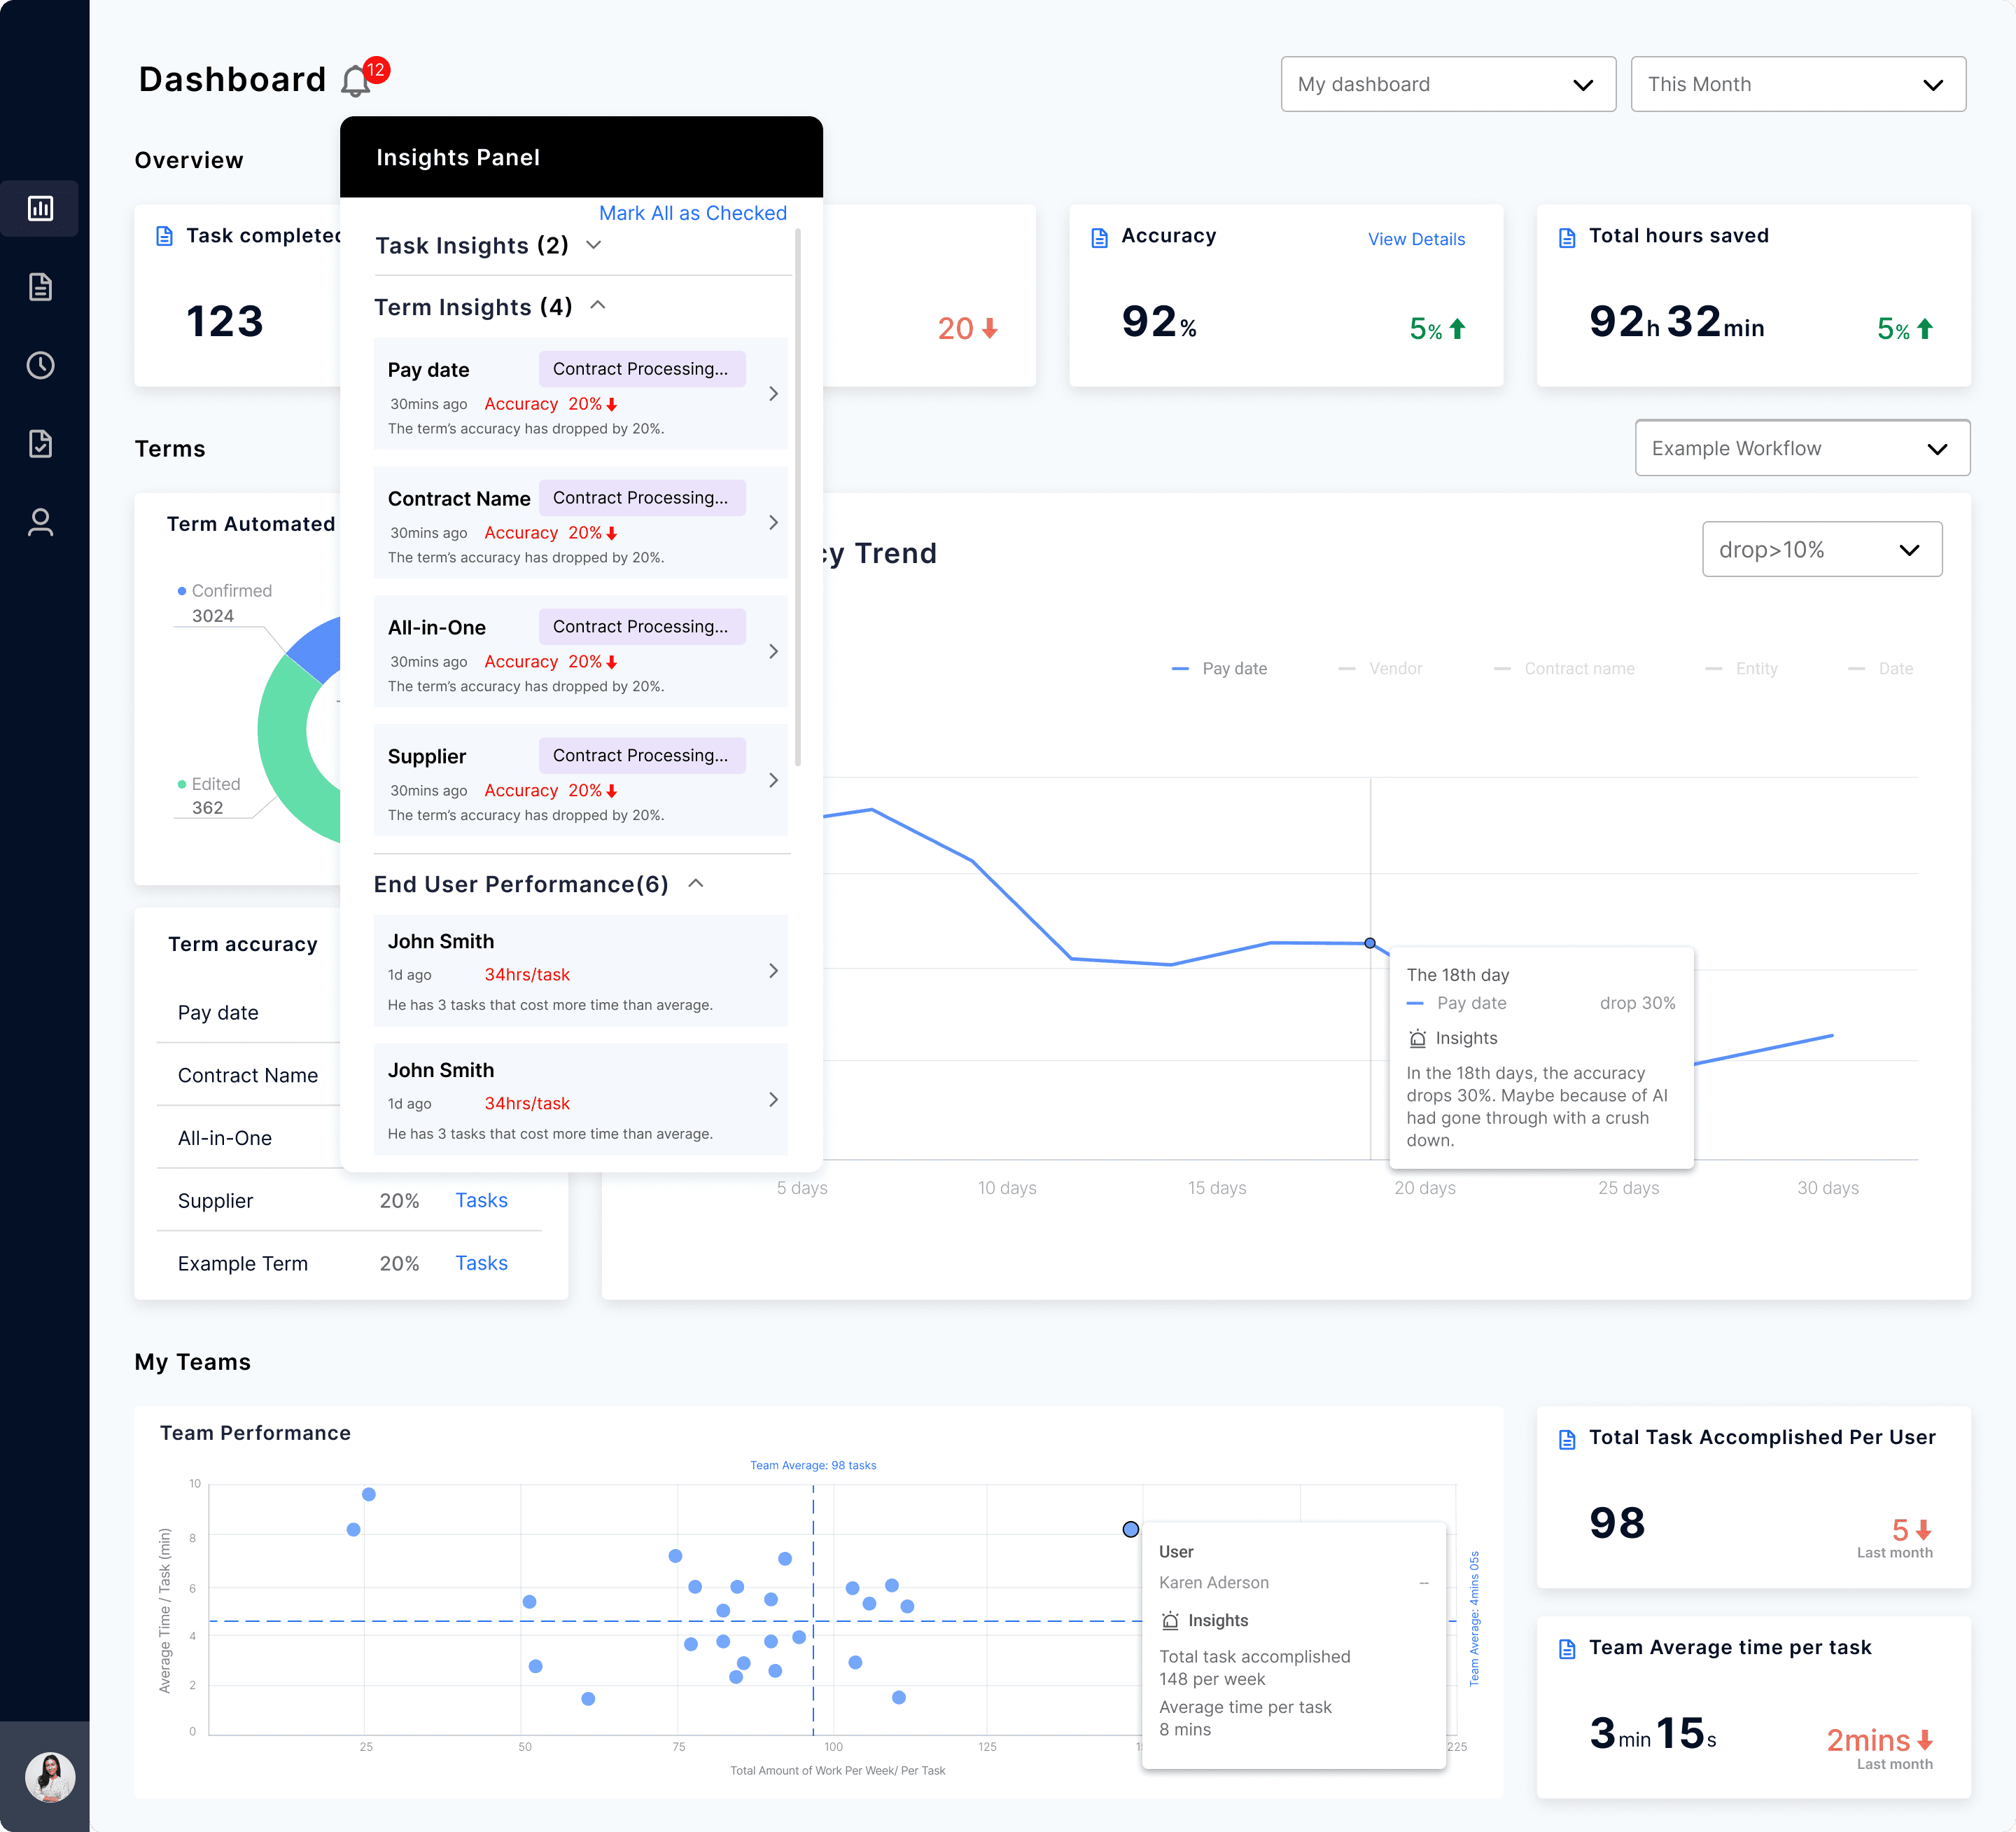Select the dashboard chart icon in sidebar
This screenshot has height=1832, width=2016.
tap(40, 208)
